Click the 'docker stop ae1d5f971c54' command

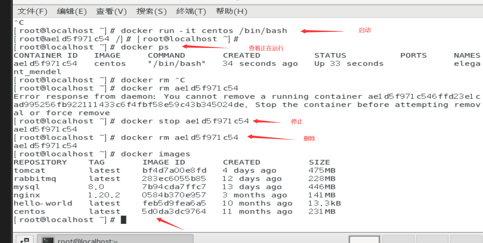click(185, 121)
